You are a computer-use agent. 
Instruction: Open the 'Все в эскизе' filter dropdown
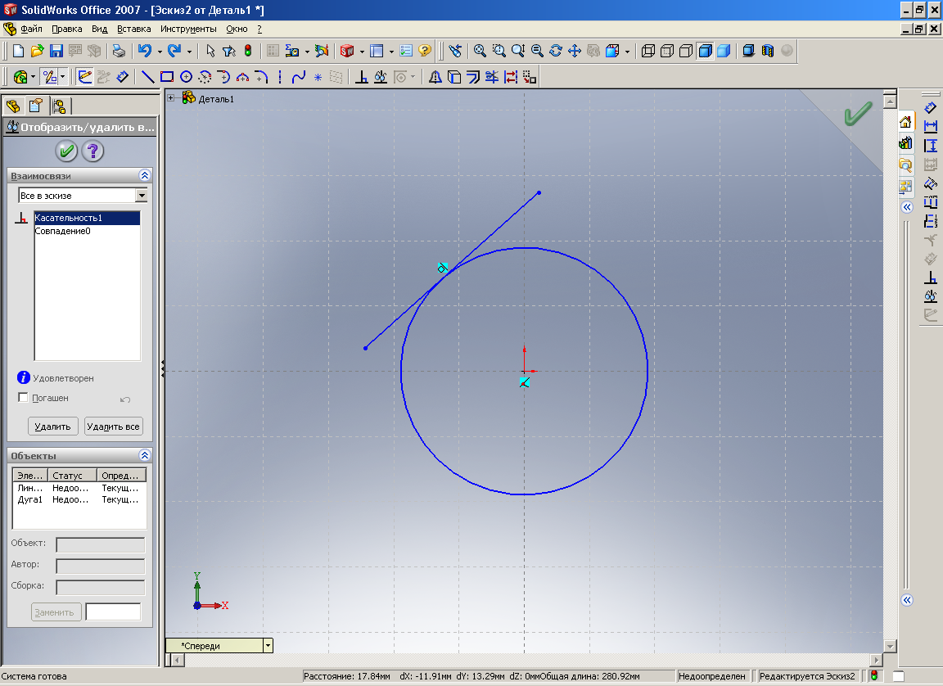(141, 196)
